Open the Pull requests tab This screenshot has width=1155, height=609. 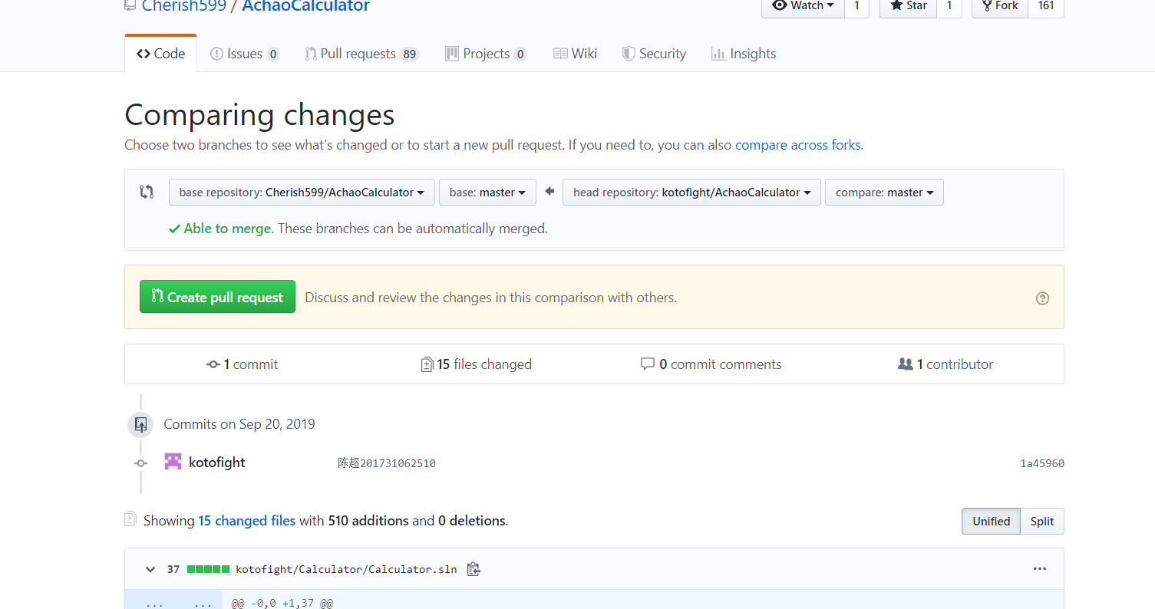(361, 54)
